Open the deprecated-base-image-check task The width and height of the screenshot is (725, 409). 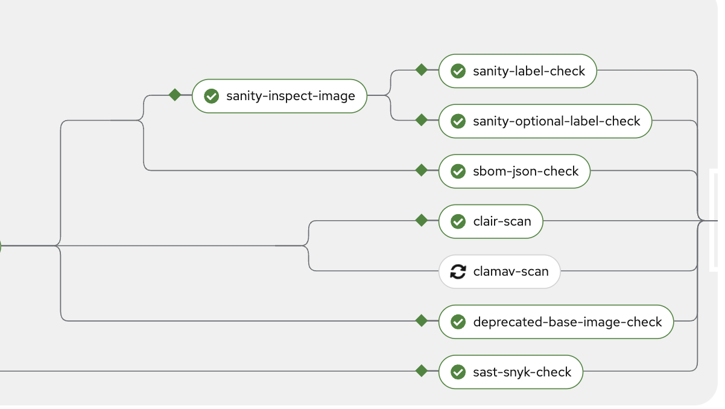click(567, 322)
